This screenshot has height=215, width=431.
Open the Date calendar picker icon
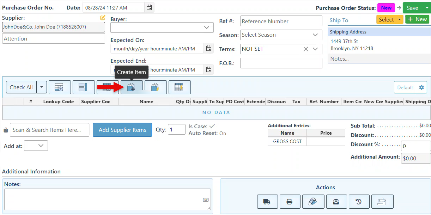pyautogui.click(x=149, y=7)
